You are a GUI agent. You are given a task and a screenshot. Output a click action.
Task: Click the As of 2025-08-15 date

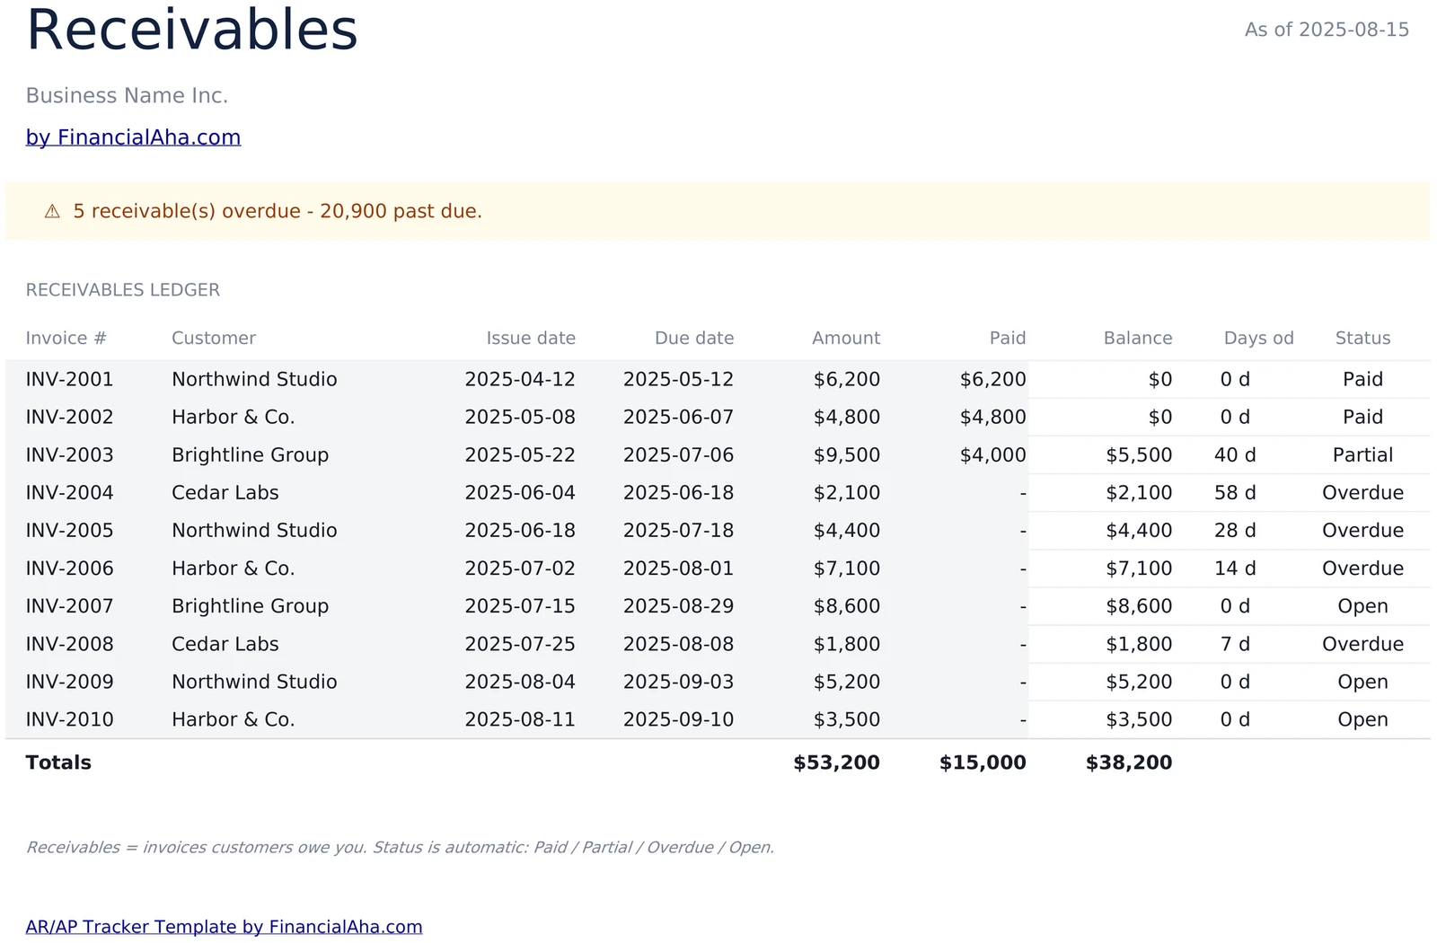click(1327, 30)
